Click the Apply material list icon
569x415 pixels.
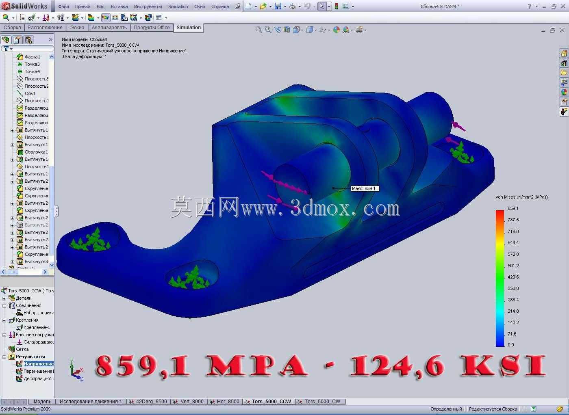[22, 17]
